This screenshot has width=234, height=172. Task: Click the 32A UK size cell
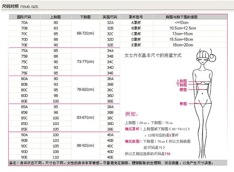click(x=110, y=23)
